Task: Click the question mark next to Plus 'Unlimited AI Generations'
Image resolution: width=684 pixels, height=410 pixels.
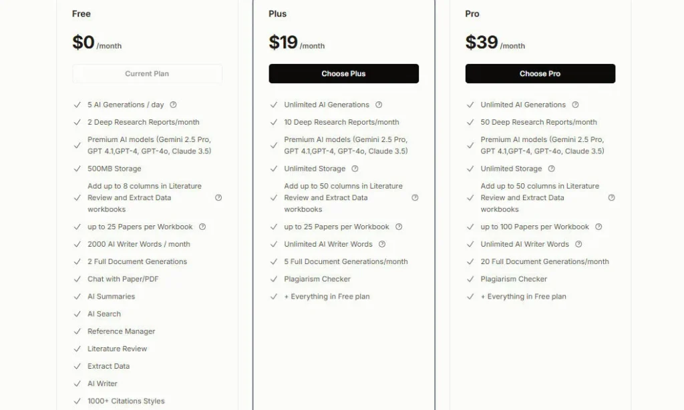Action: point(379,105)
